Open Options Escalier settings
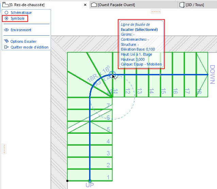The image size is (217, 189). tap(20, 41)
